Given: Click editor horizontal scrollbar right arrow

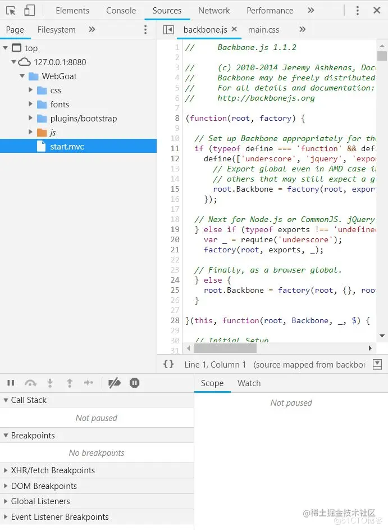Looking at the screenshot, I should tap(370, 348).
